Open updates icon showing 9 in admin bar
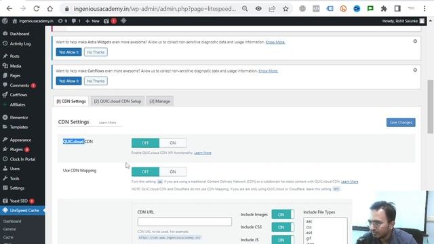Image resolution: width=434 pixels, height=244 pixels. [62, 21]
